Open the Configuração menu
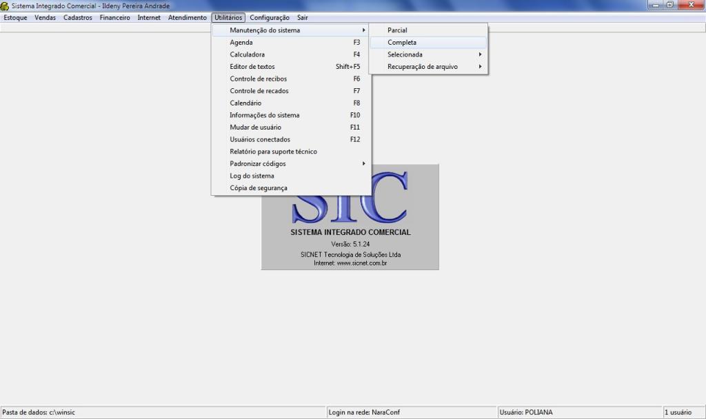706x419 pixels. pos(270,17)
